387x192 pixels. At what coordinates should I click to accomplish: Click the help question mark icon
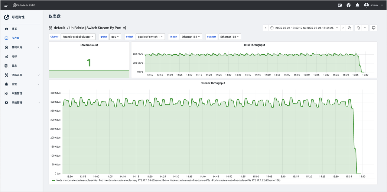tap(348, 5)
